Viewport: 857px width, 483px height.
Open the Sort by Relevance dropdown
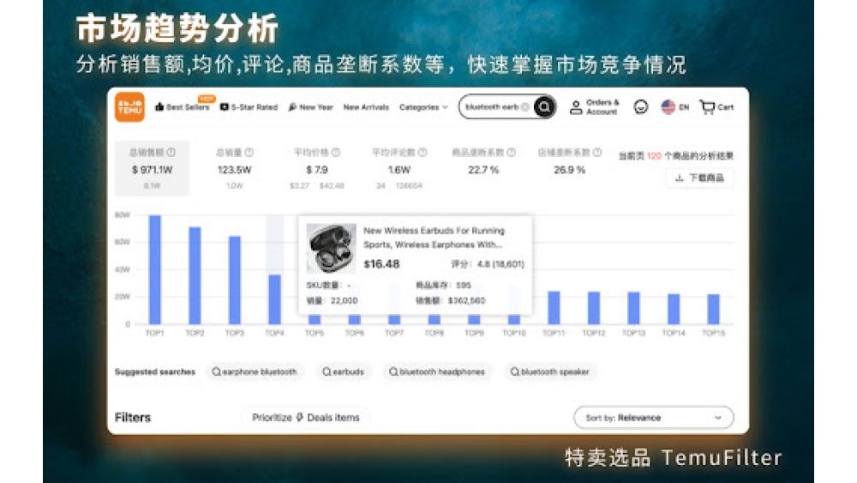[653, 418]
